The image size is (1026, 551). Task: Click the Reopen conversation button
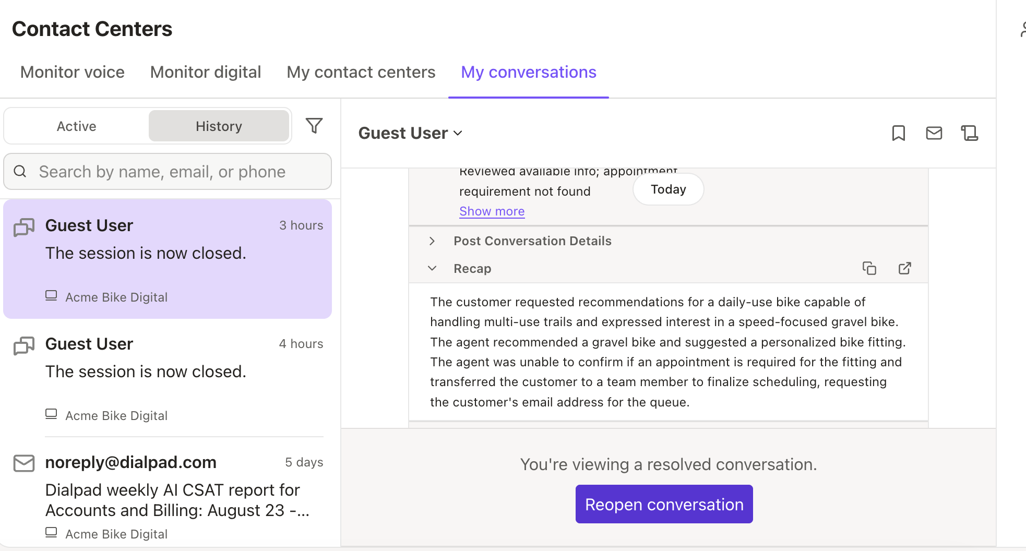664,504
